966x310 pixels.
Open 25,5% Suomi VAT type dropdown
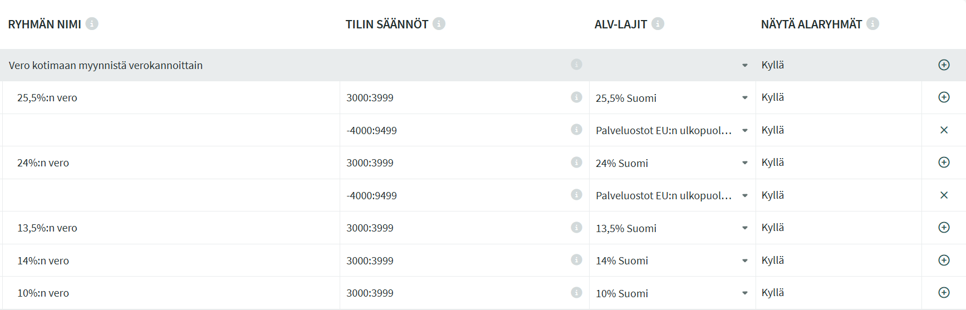coord(744,98)
